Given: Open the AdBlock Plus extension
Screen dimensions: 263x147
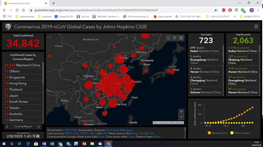Looking at the screenshot, I should (224, 10).
